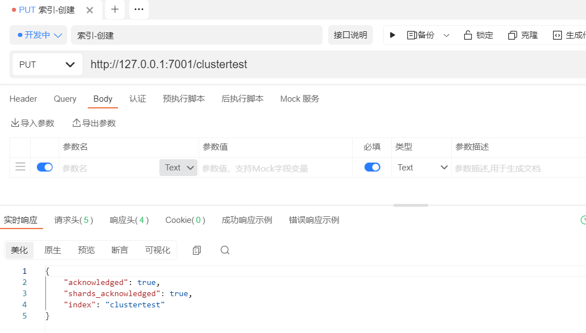This screenshot has height=333, width=586.
Task: Click the lock (锁定) icon
Action: (x=468, y=35)
